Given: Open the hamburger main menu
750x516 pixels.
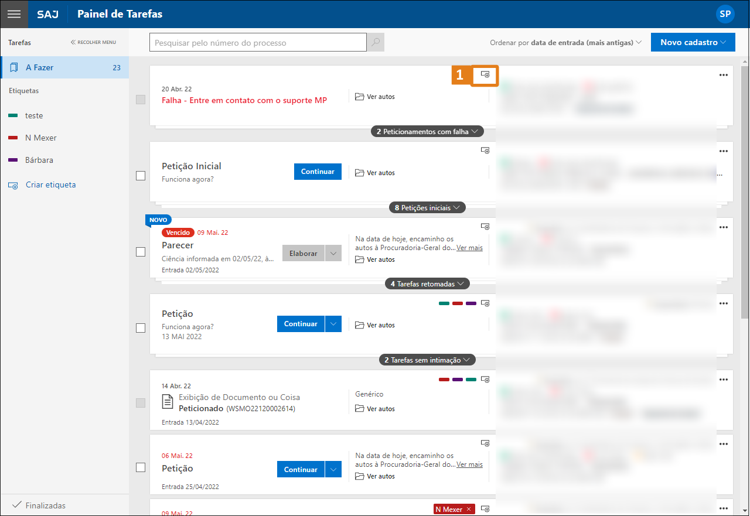Looking at the screenshot, I should 14,14.
